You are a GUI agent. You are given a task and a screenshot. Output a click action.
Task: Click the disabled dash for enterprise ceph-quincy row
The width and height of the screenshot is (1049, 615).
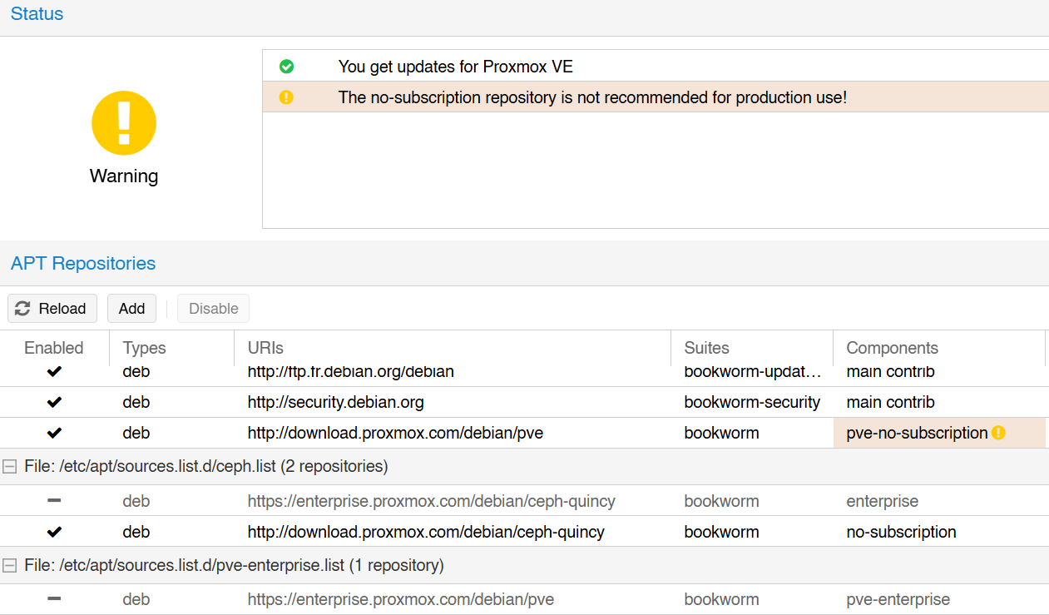point(54,501)
